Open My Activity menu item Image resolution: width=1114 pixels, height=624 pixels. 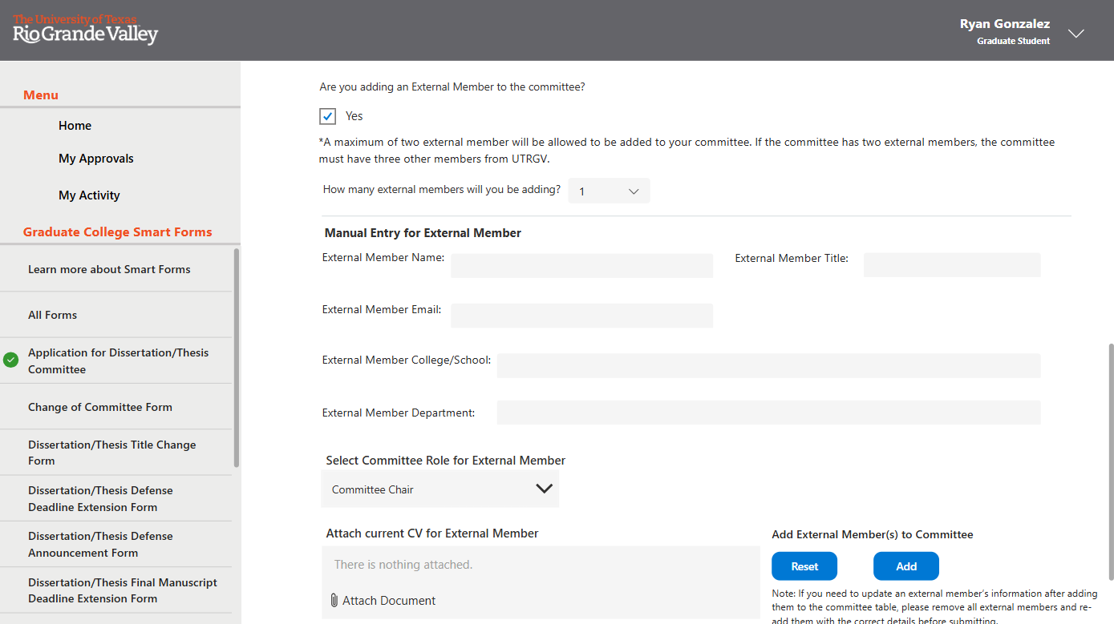(x=89, y=195)
